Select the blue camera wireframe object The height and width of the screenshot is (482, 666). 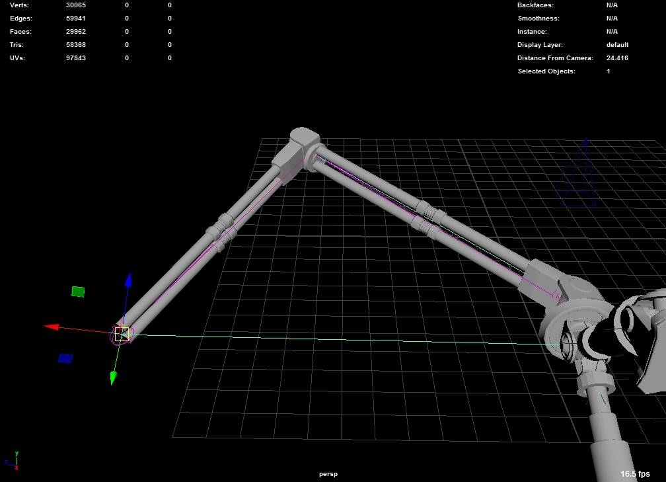(579, 175)
